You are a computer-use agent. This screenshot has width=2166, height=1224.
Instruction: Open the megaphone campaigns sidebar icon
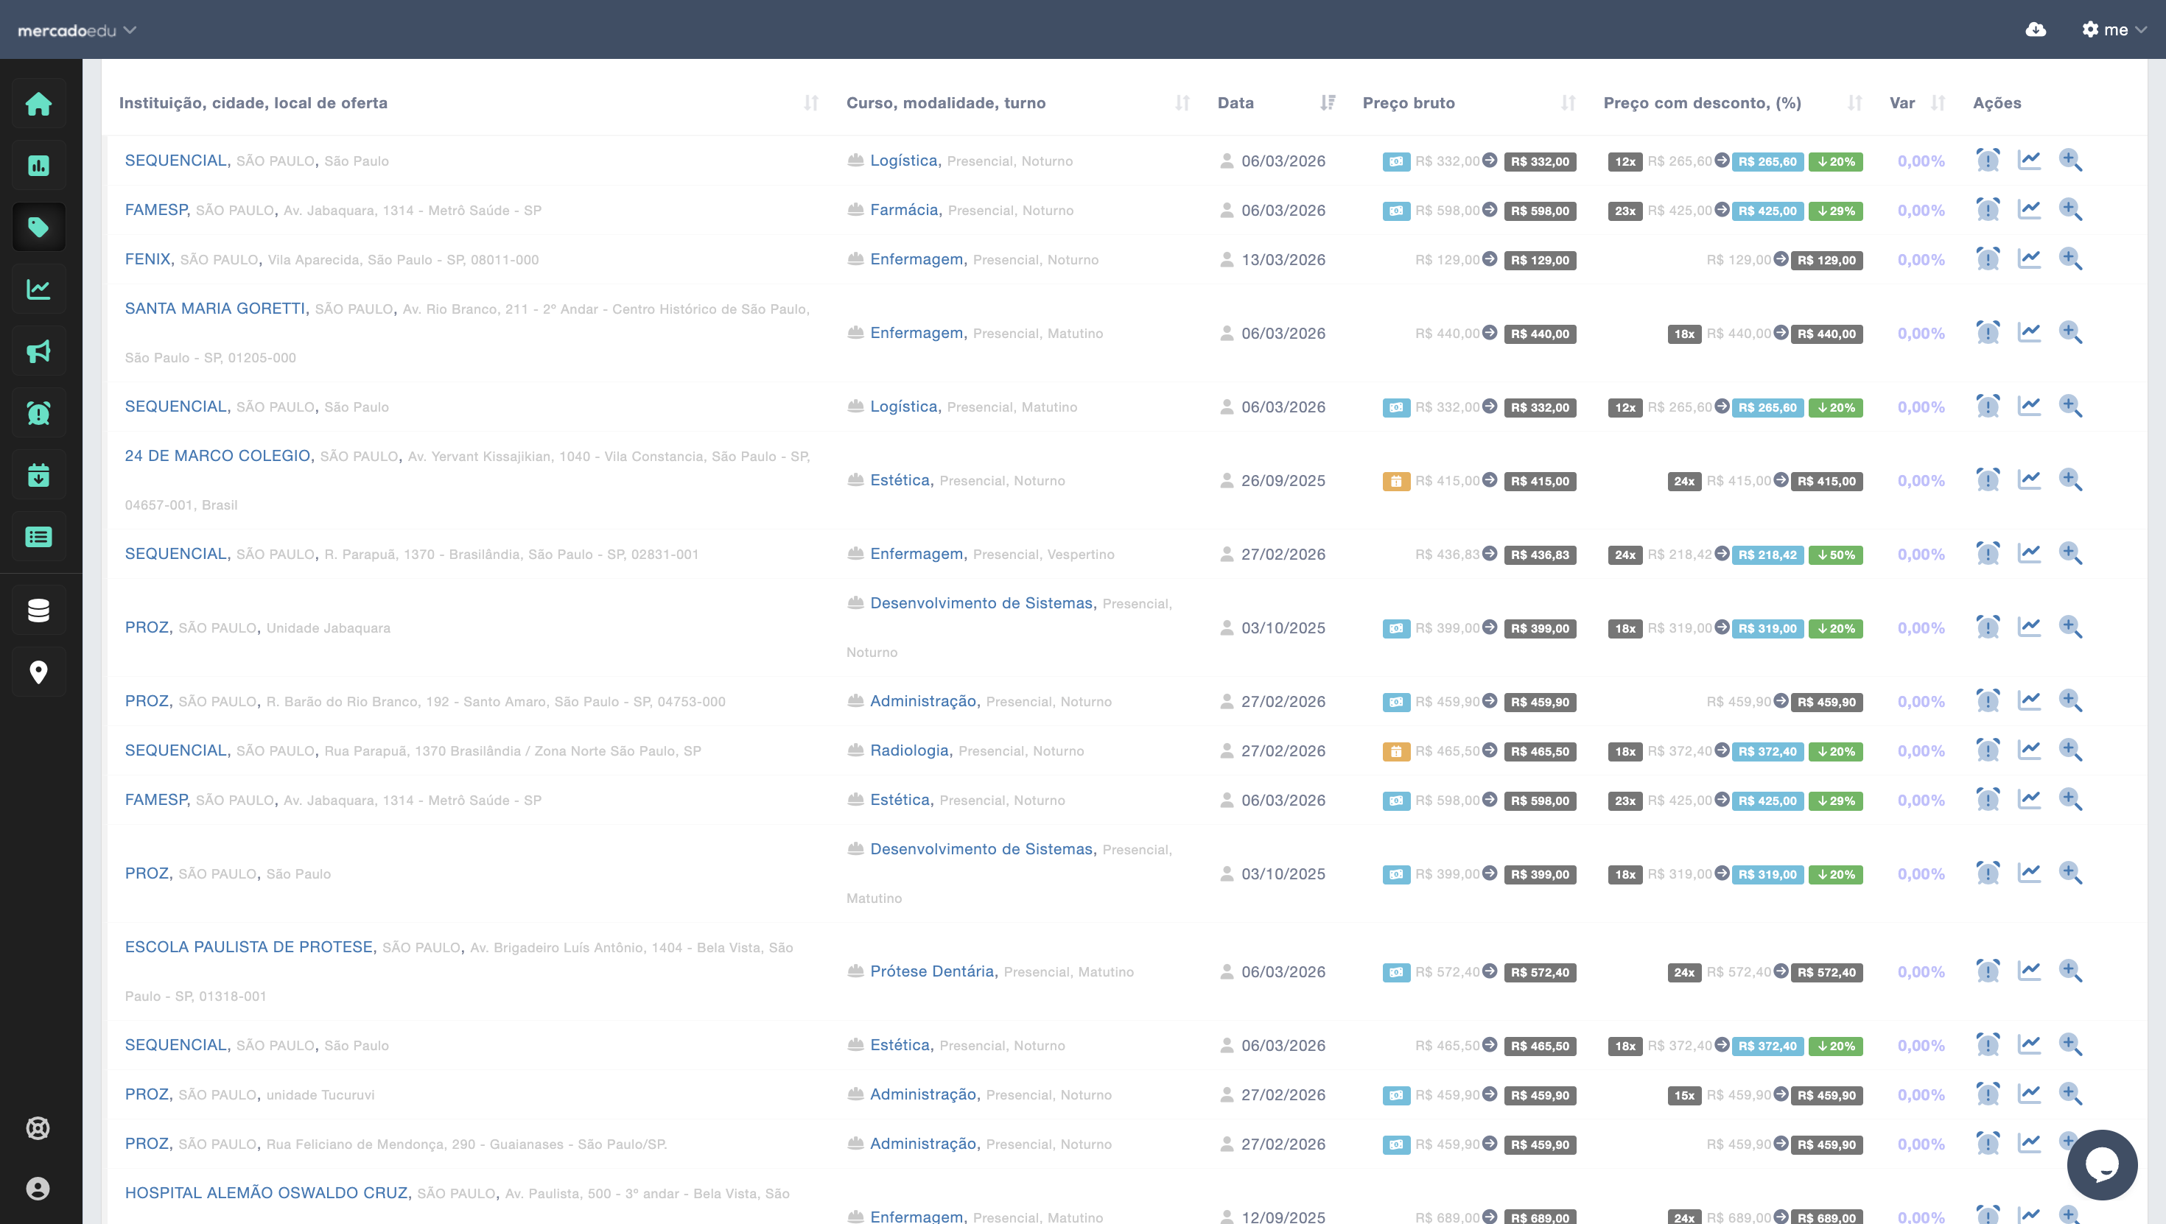[x=38, y=351]
